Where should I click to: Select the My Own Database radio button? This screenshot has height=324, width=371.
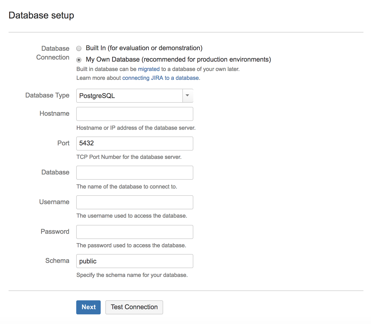click(x=79, y=60)
